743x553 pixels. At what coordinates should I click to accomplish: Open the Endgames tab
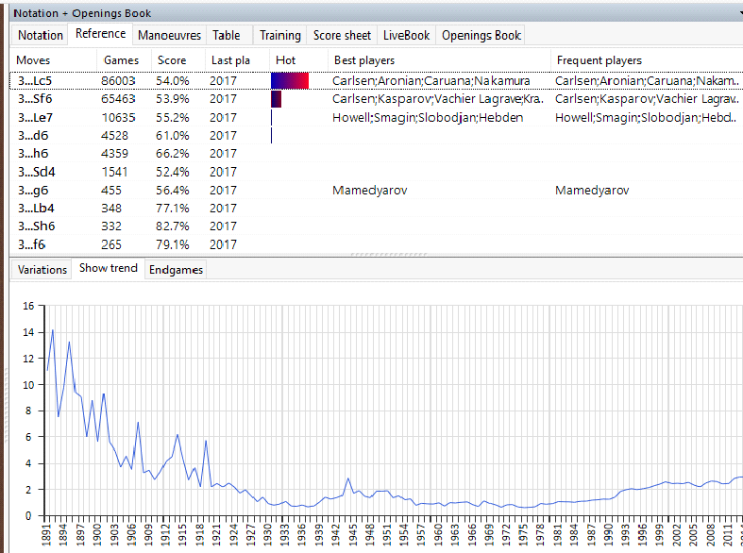coord(177,269)
